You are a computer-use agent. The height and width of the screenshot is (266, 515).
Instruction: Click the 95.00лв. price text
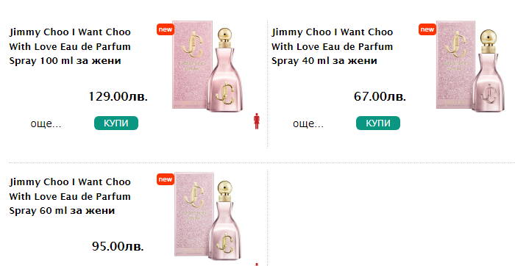(x=118, y=246)
